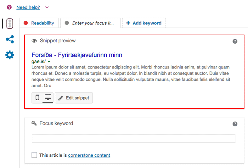
Task: Open the social share settings icon
Action: (10, 39)
